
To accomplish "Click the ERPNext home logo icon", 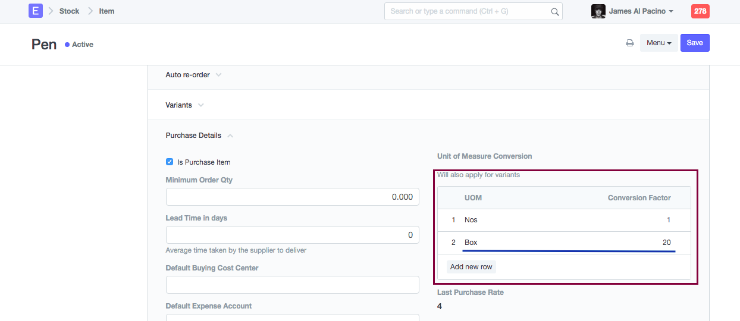I will pyautogui.click(x=36, y=11).
